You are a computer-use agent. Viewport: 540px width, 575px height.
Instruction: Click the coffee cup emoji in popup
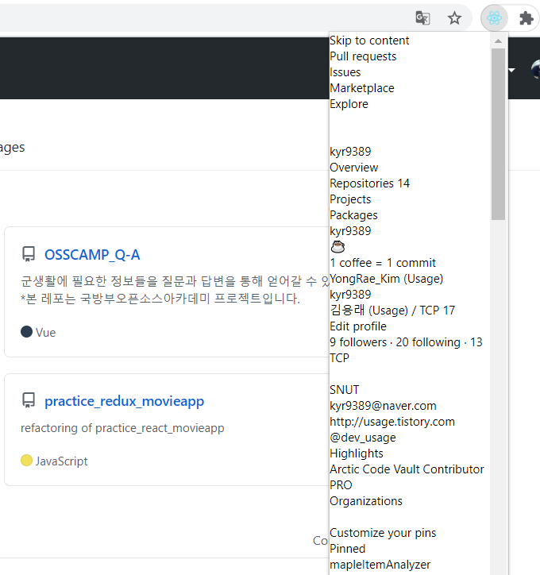[337, 247]
